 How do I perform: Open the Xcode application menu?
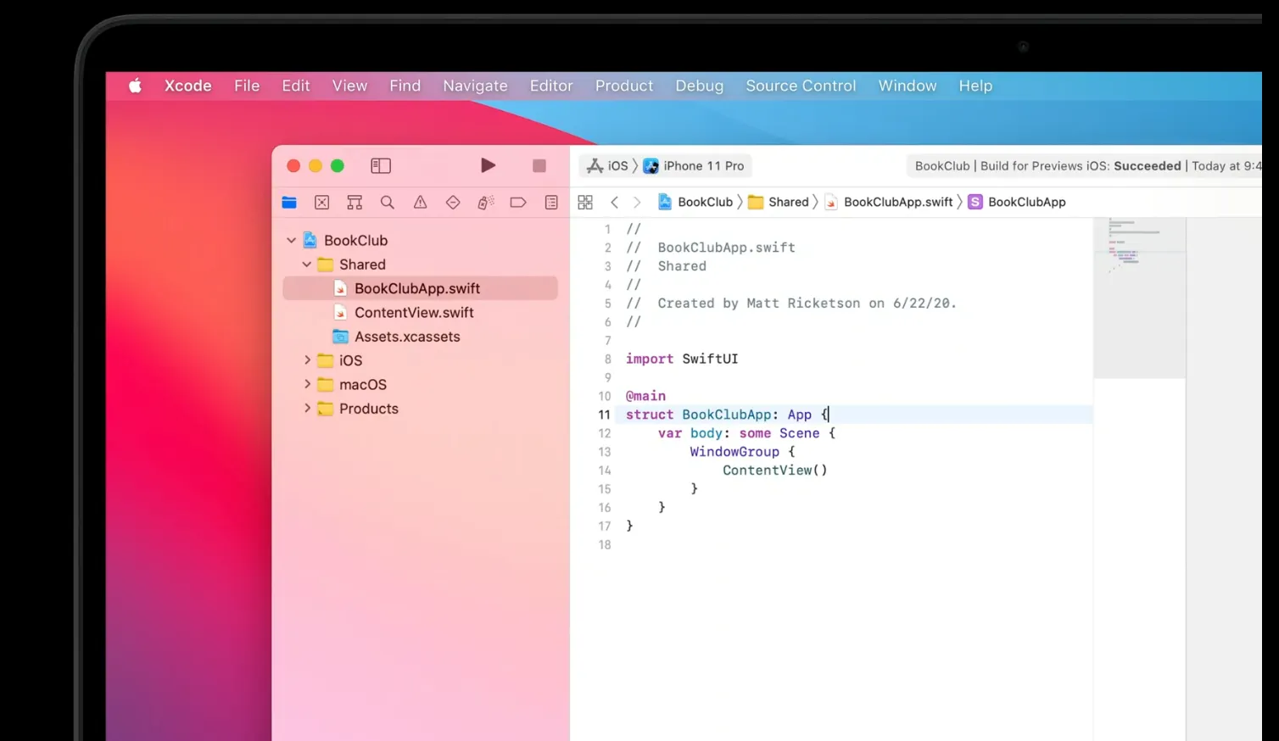[x=188, y=86]
